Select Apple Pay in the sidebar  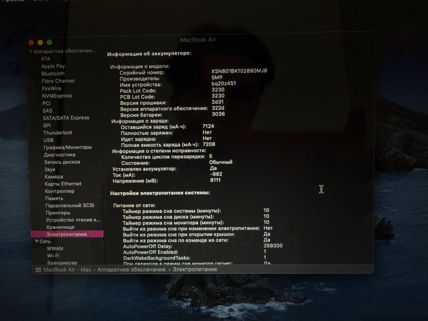click(53, 66)
